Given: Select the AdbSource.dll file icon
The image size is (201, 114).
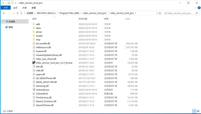Looking at the screenshot, I should [x=34, y=47].
